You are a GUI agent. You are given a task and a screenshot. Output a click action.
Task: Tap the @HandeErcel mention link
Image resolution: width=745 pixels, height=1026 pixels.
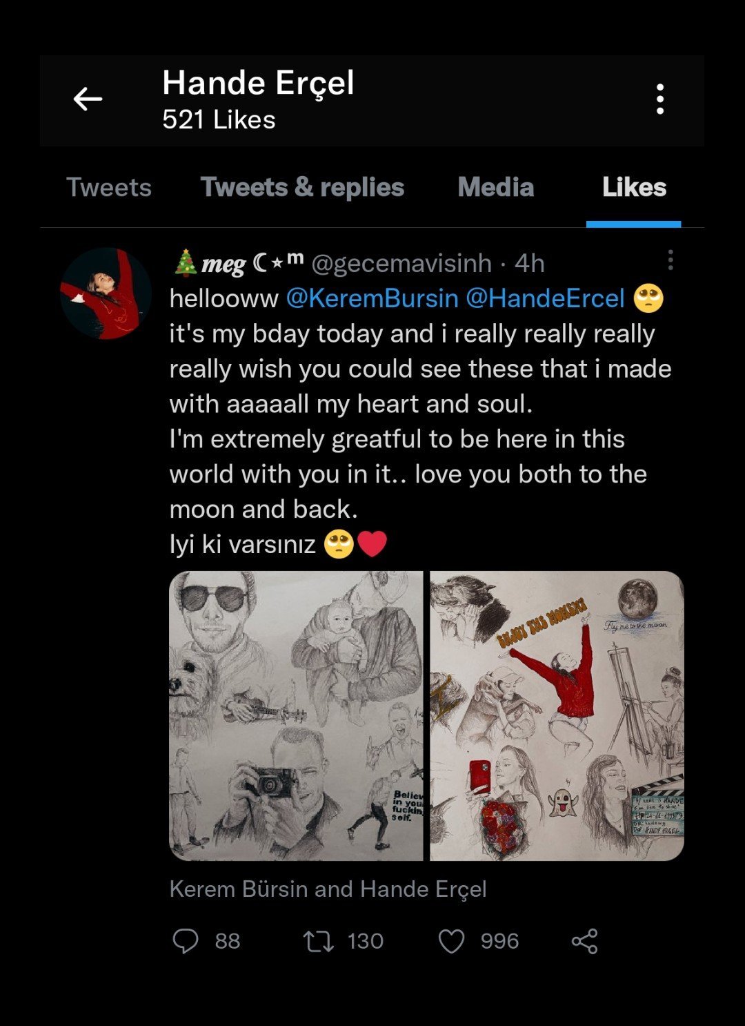tap(545, 298)
